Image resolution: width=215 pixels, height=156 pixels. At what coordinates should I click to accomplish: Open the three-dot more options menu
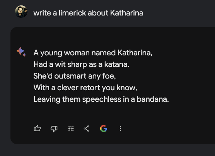[120, 129]
